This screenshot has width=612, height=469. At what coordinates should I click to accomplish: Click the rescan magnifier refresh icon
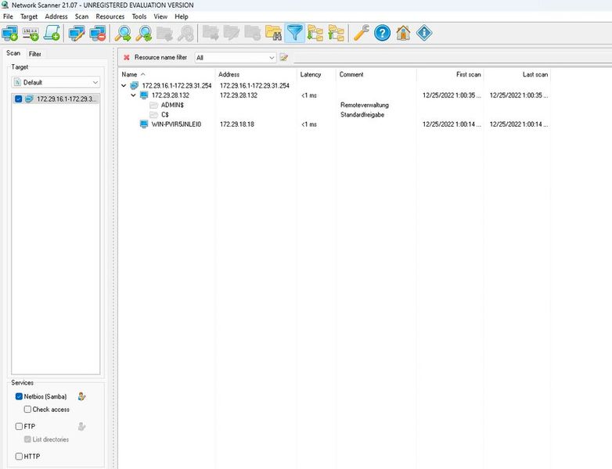[144, 33]
